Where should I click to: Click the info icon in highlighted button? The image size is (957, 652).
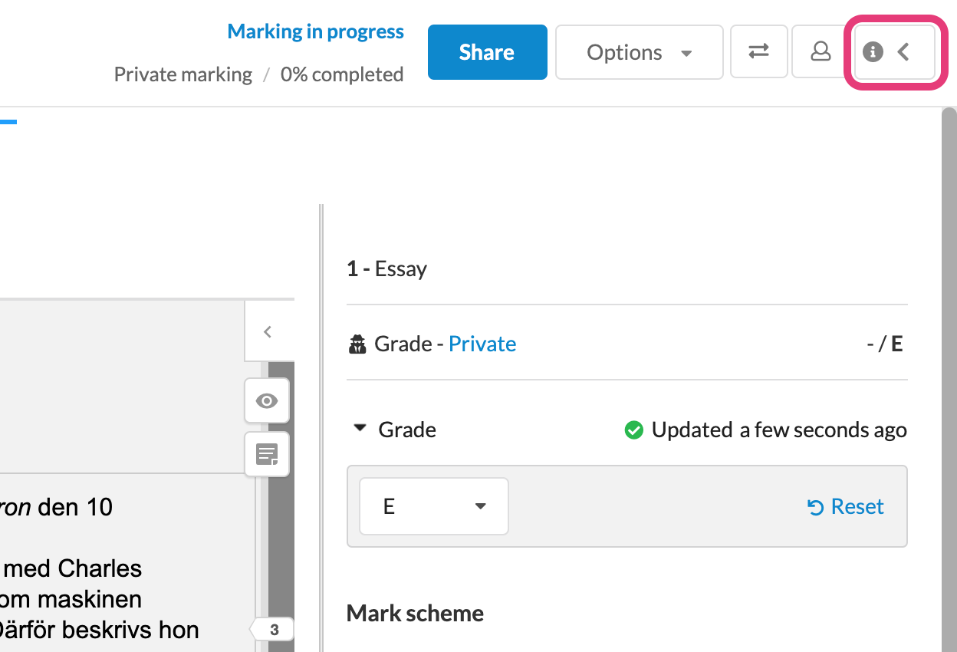873,52
